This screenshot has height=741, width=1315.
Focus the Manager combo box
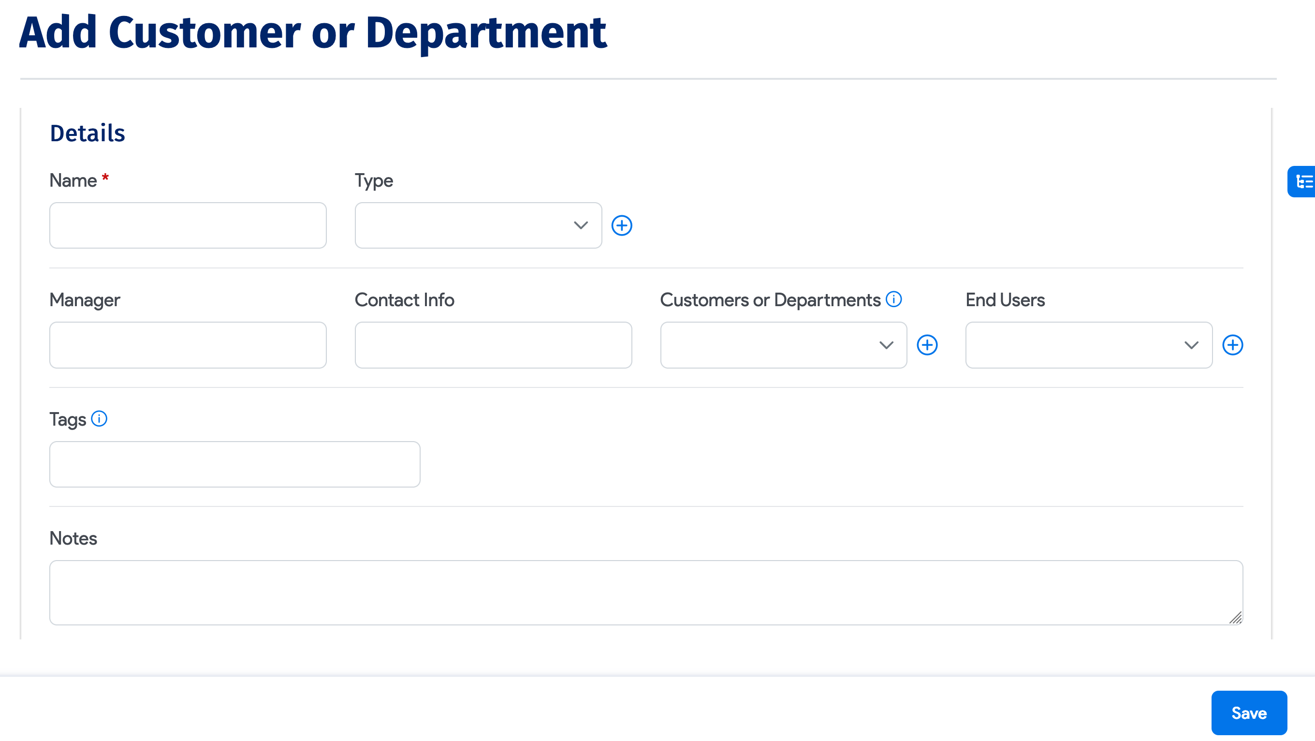tap(153, 345)
